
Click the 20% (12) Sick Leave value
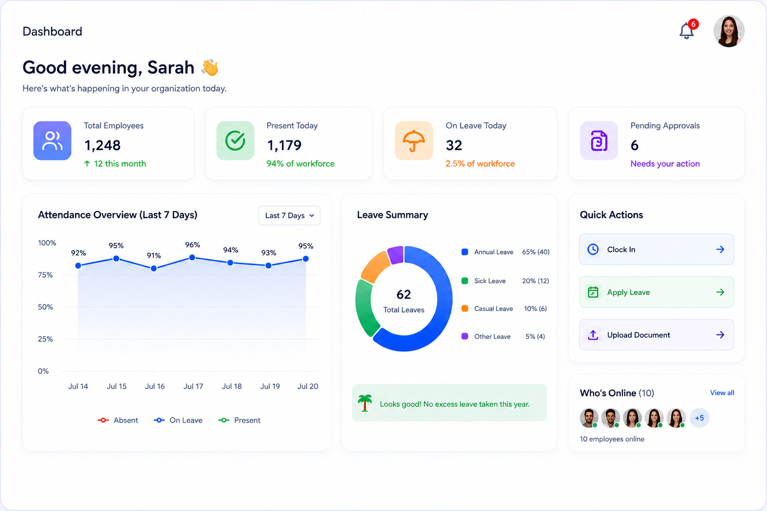pyautogui.click(x=536, y=281)
